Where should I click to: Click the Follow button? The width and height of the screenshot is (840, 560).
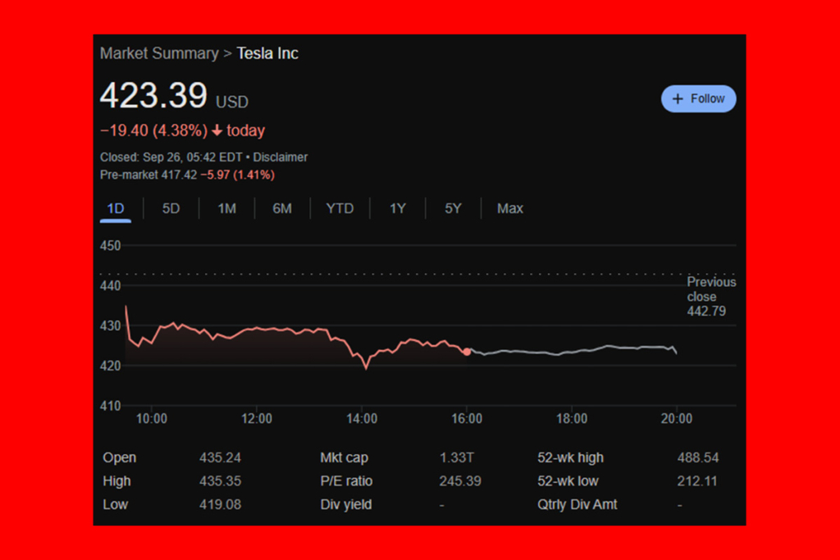698,98
